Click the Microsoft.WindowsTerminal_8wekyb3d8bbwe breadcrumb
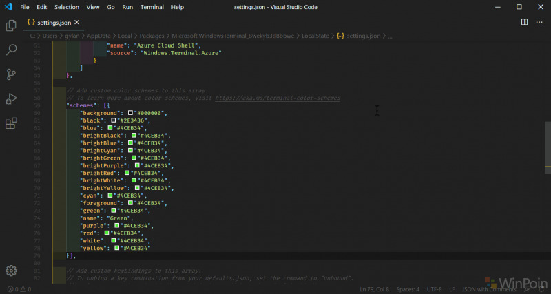This screenshot has height=294, width=551. 233,36
